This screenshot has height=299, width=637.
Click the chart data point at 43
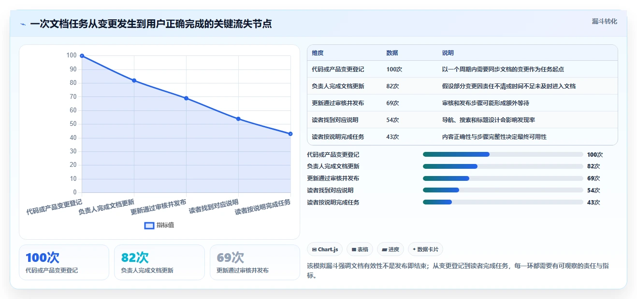pos(290,134)
